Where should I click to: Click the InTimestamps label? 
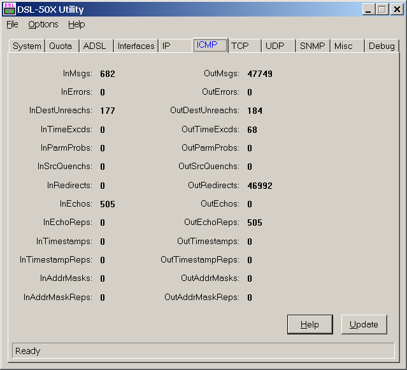click(64, 241)
